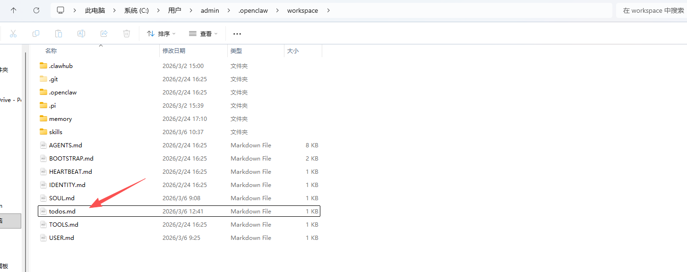Select the AGENTS.md file name
Screen dimensions: 687x272
point(66,145)
